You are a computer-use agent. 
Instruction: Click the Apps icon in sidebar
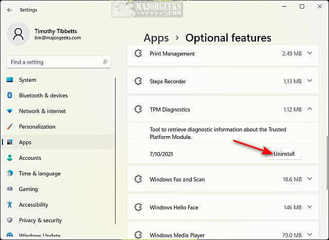(10, 142)
